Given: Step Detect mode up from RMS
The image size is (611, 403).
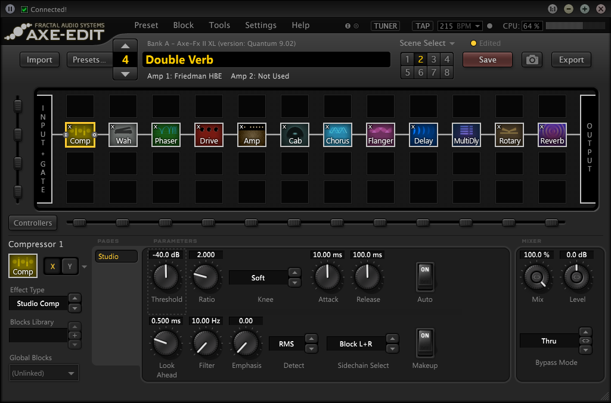Looking at the screenshot, I should [x=311, y=339].
